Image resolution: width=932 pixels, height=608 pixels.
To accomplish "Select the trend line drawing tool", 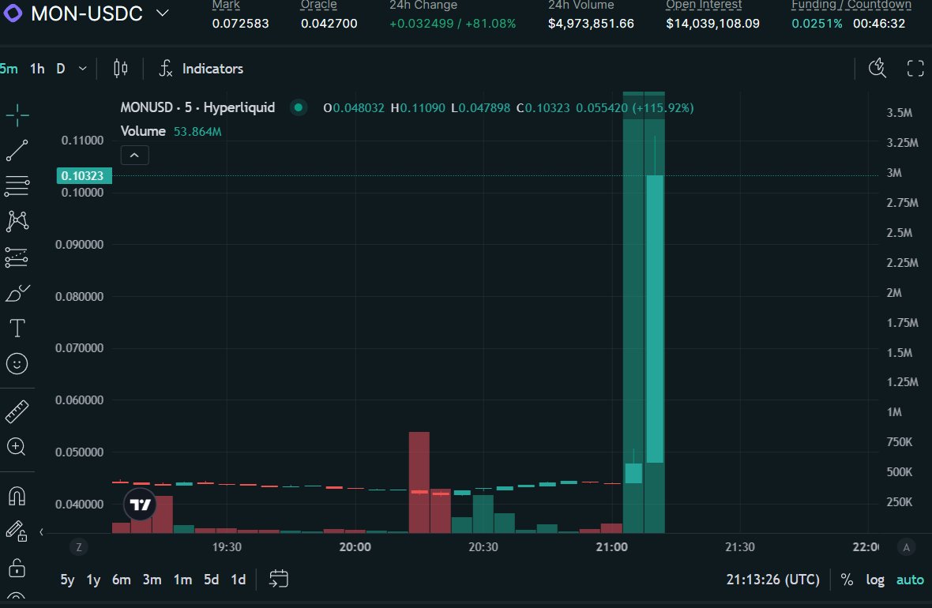I will (x=17, y=150).
